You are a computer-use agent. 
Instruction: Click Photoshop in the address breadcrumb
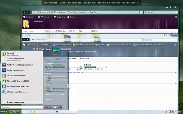[x=72, y=12]
